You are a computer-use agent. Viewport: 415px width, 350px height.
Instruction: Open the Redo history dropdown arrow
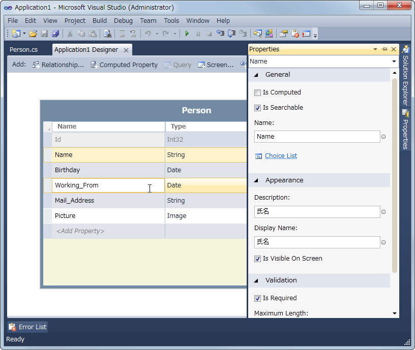(x=174, y=34)
